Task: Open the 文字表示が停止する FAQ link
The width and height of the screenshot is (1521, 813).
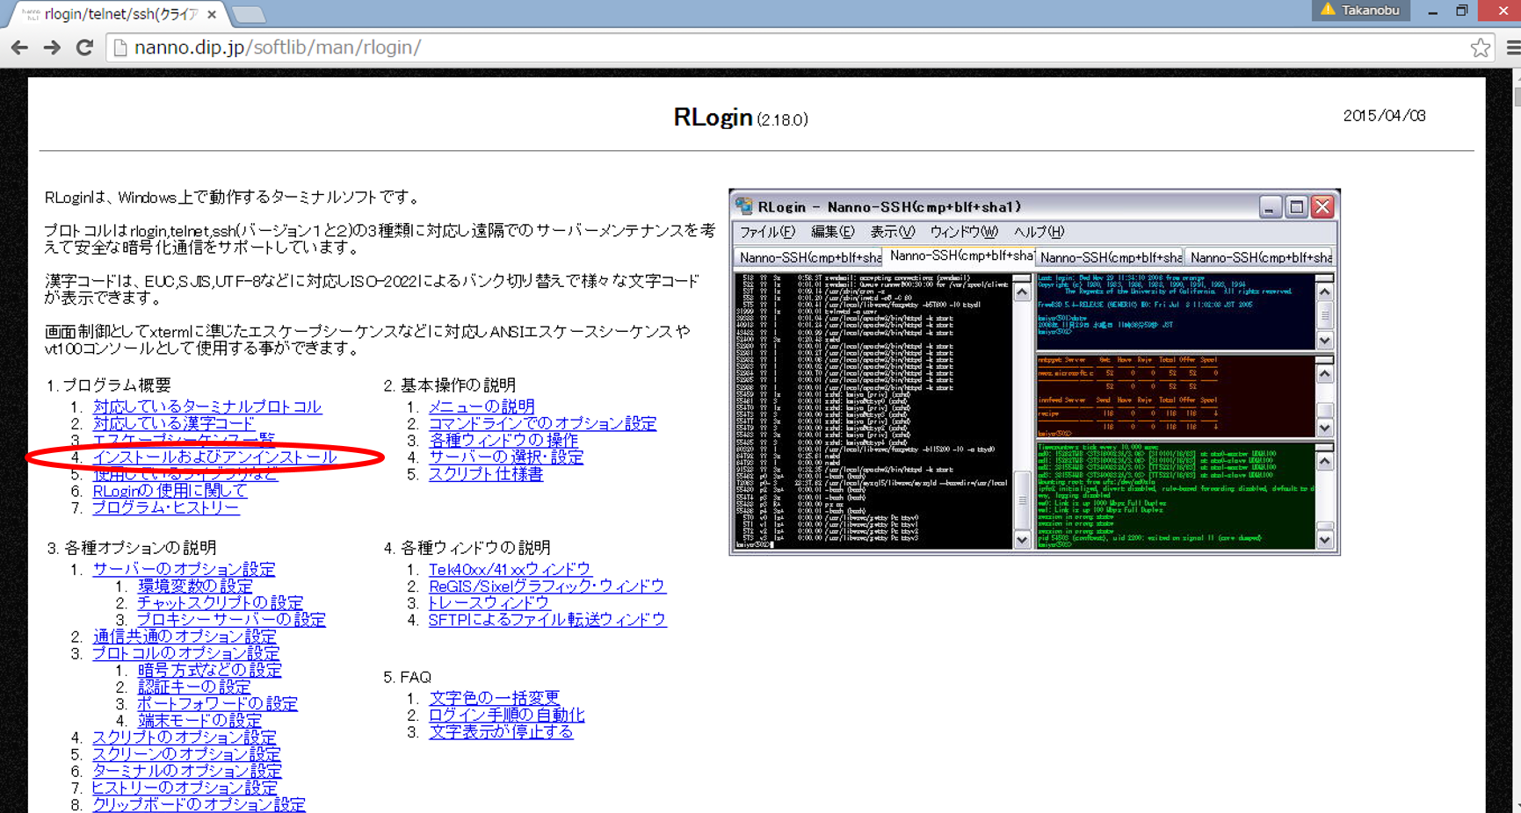Action: [501, 731]
